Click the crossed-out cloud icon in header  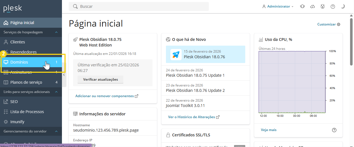(313, 6)
